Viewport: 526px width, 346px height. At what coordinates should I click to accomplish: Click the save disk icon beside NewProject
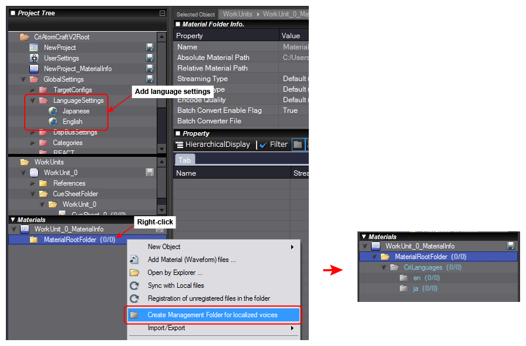click(x=150, y=47)
